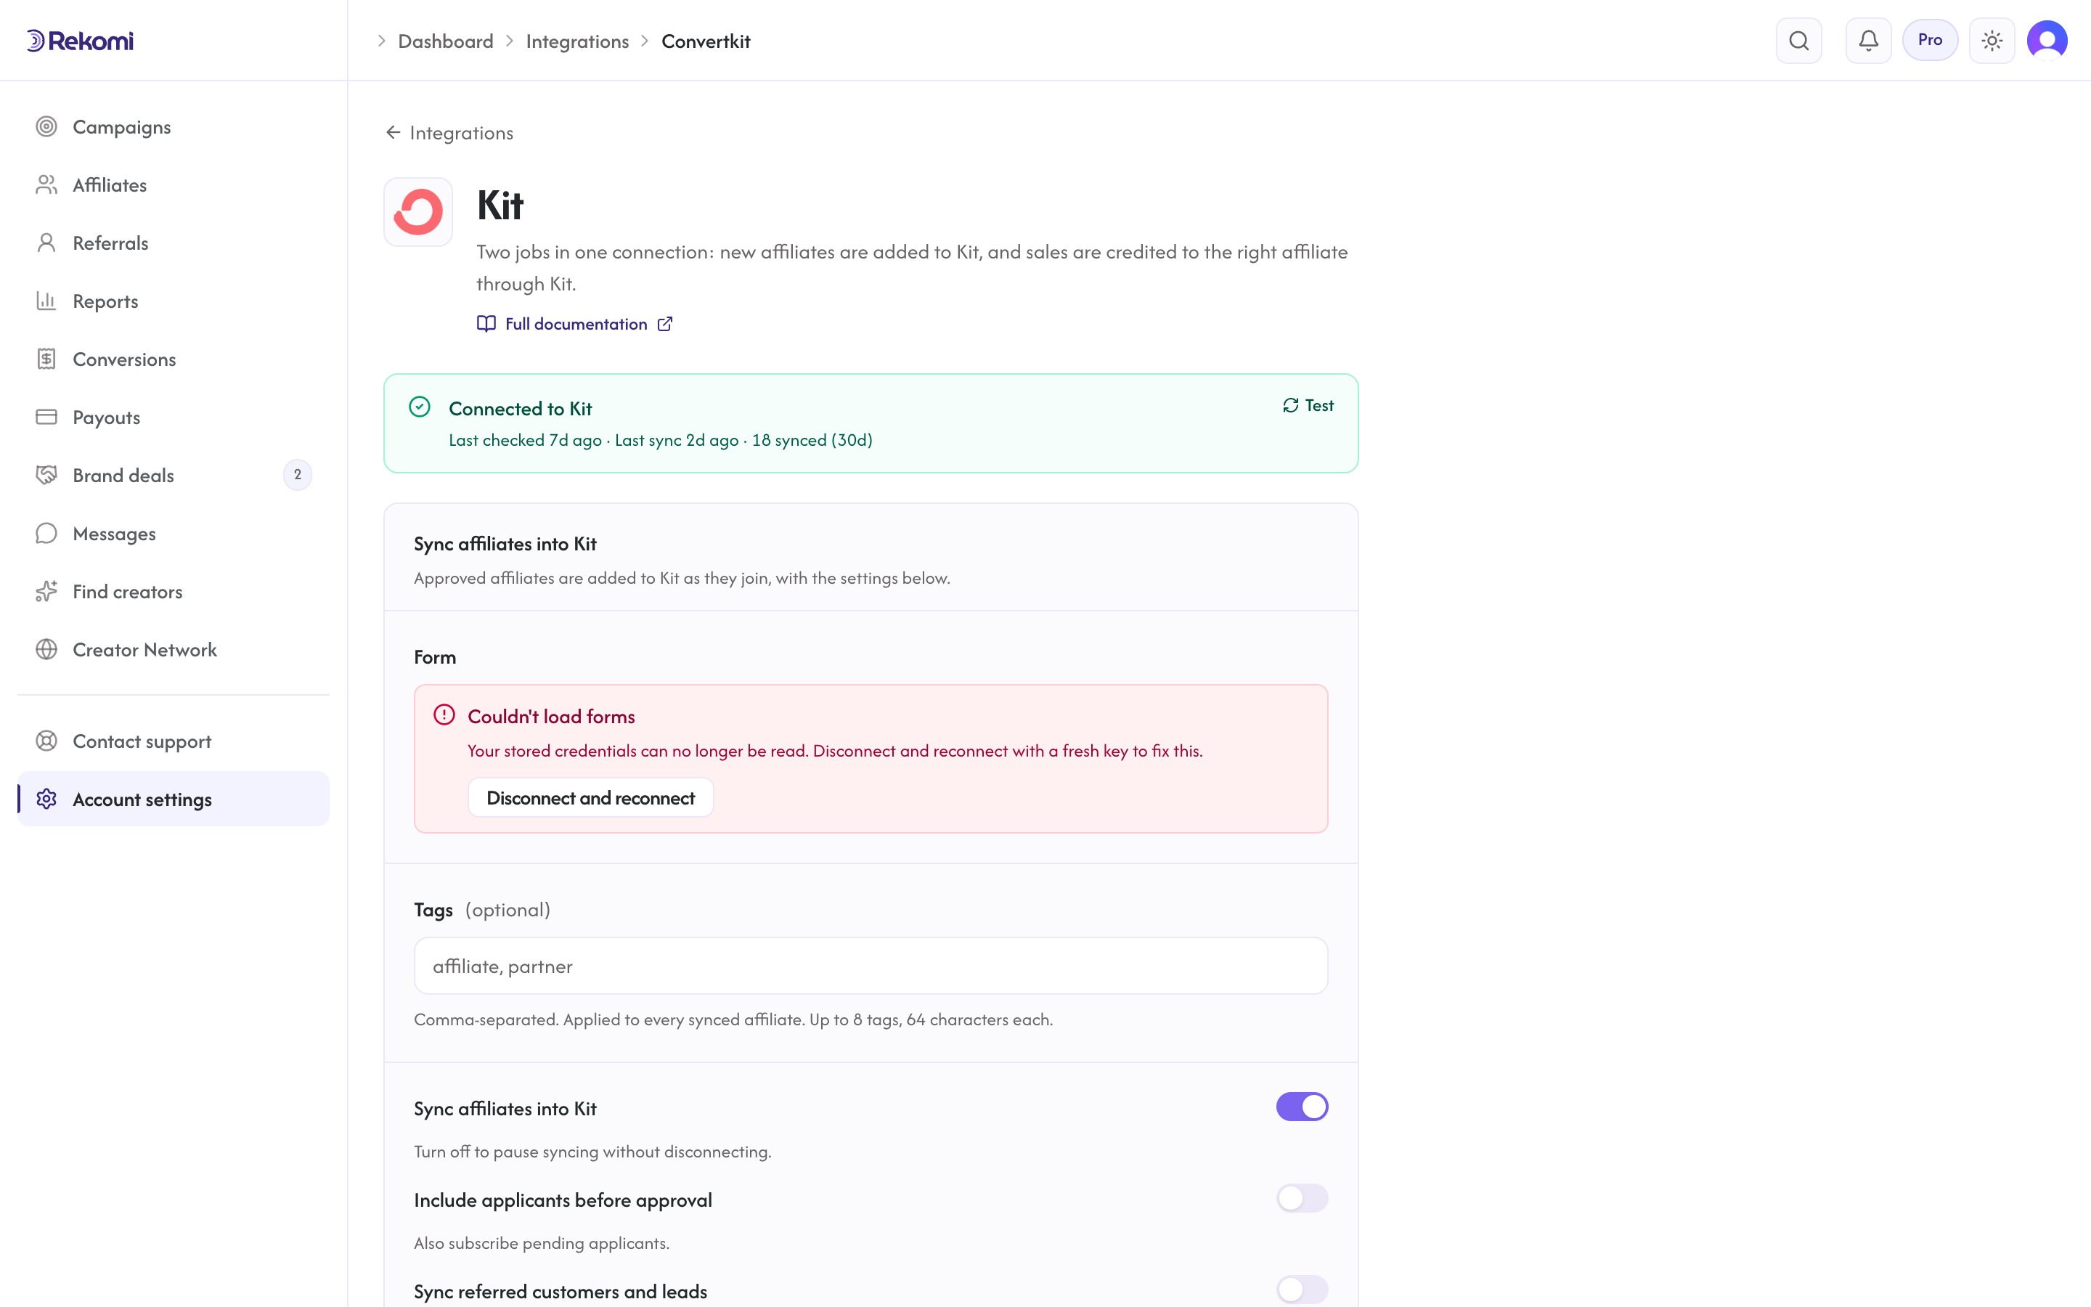
Task: Click the Conversions receipt icon
Action: (x=46, y=359)
